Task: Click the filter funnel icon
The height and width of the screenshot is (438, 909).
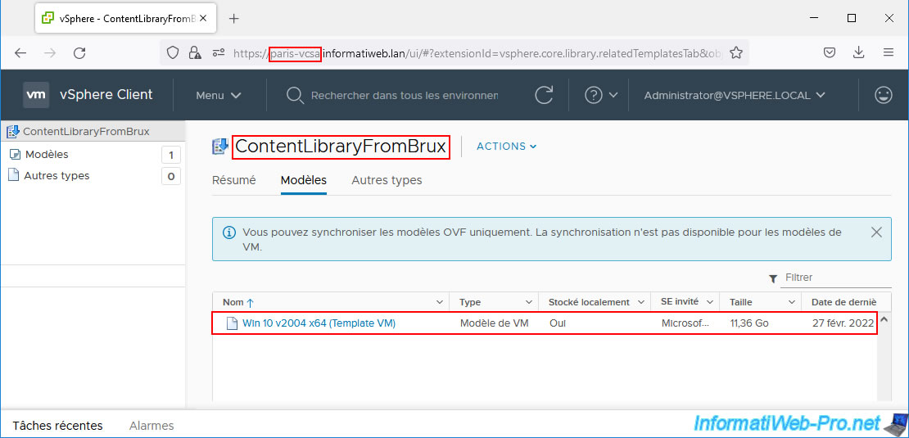Action: tap(773, 278)
